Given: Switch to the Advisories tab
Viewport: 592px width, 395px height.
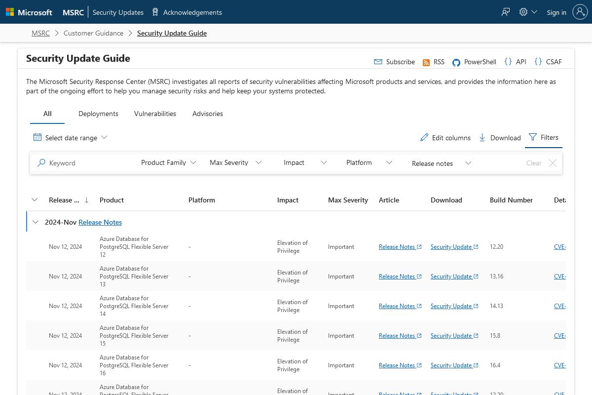Looking at the screenshot, I should [208, 114].
